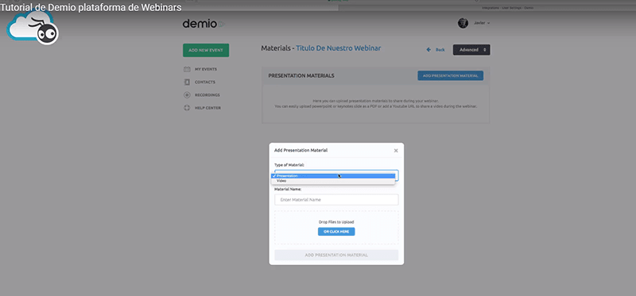Go to RECORDINGS label

point(207,95)
